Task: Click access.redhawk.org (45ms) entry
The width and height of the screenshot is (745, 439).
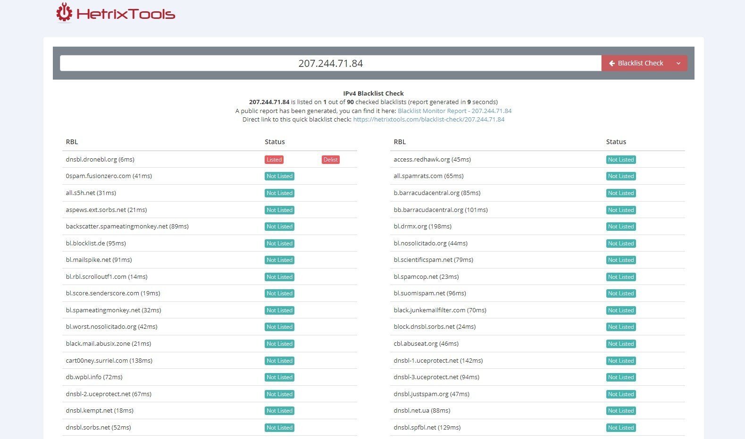Action: 432,159
